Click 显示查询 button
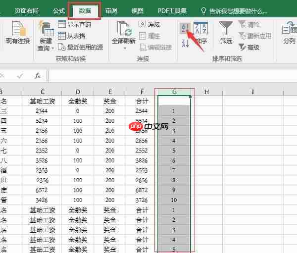This screenshot has width=297, height=253. click(75, 24)
